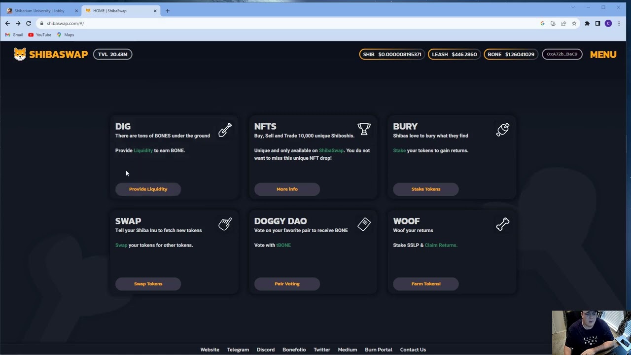Open a new browser tab
Image resolution: width=631 pixels, height=355 pixels.
click(x=168, y=10)
